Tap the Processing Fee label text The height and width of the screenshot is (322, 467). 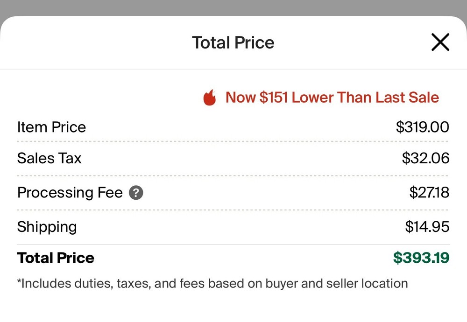point(70,192)
